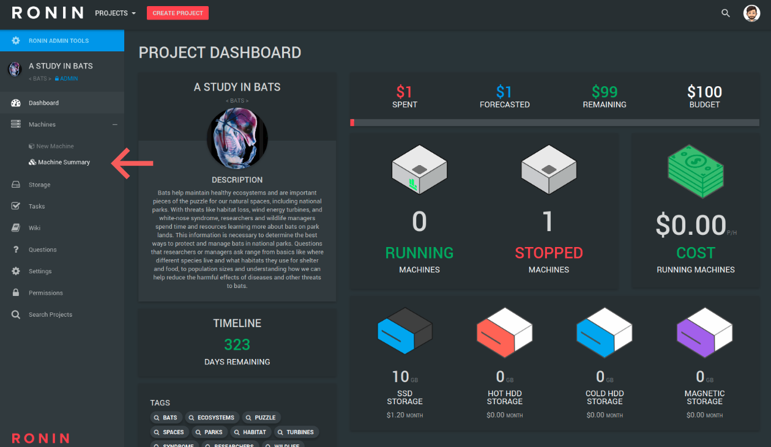
Task: Select the SPACES tag
Action: pyautogui.click(x=169, y=432)
